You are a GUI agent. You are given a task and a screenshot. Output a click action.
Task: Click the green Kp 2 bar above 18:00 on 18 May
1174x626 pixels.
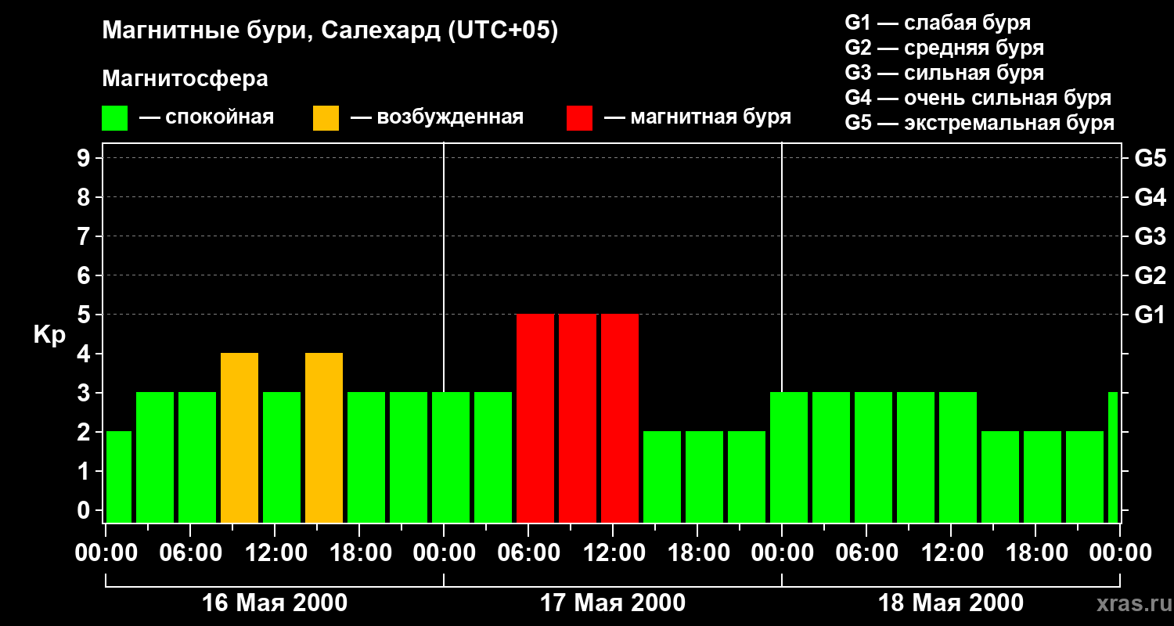tap(1043, 477)
